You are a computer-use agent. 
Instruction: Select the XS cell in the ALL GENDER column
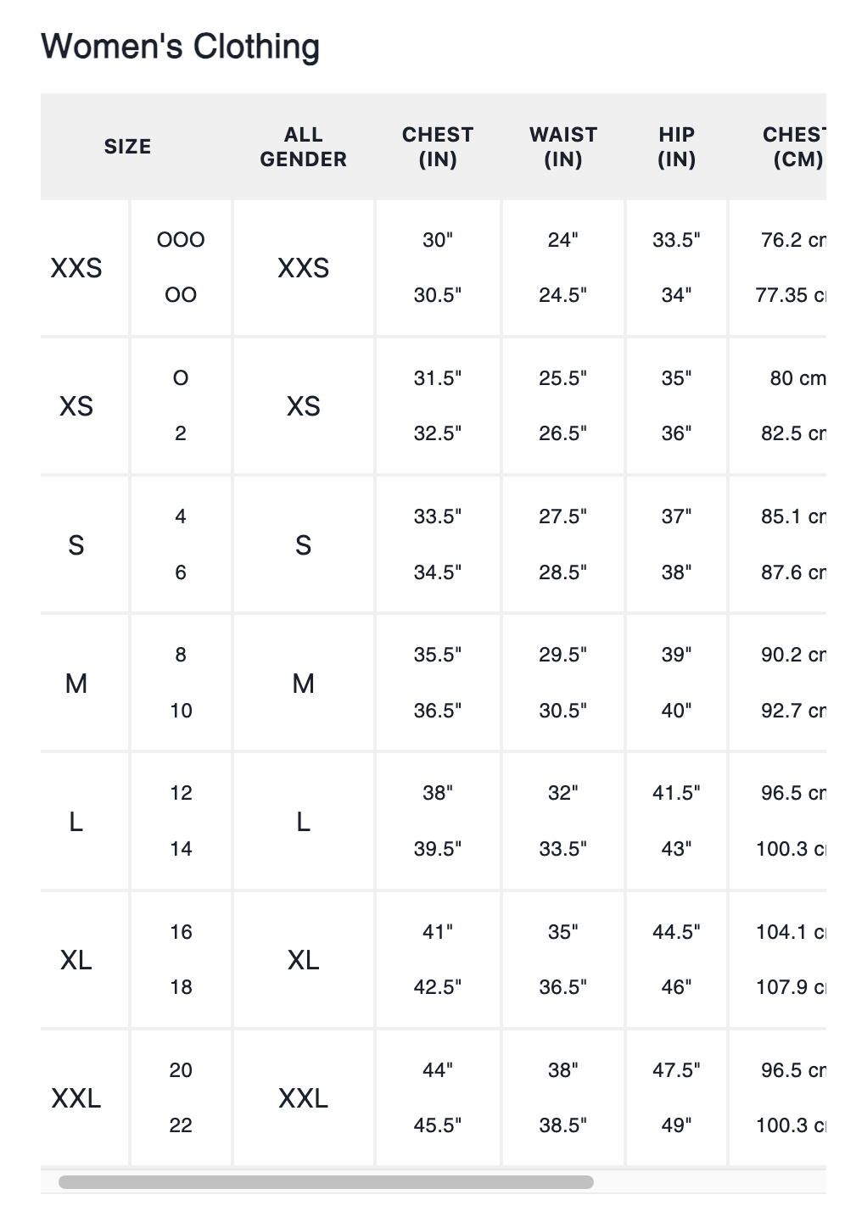tap(303, 406)
